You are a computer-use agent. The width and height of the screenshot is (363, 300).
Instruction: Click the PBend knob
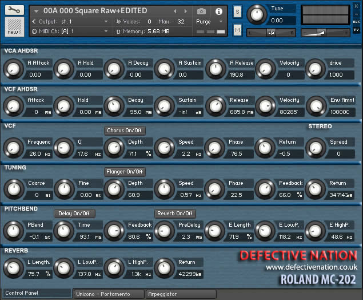tap(13, 231)
